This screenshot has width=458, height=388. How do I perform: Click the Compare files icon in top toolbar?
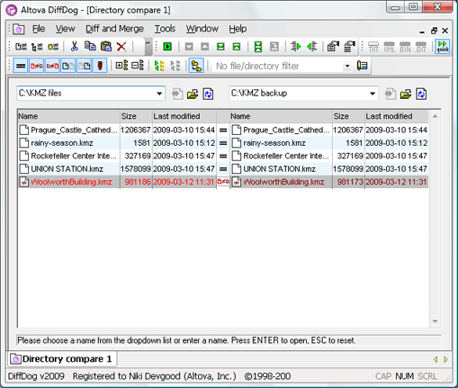(x=21, y=47)
